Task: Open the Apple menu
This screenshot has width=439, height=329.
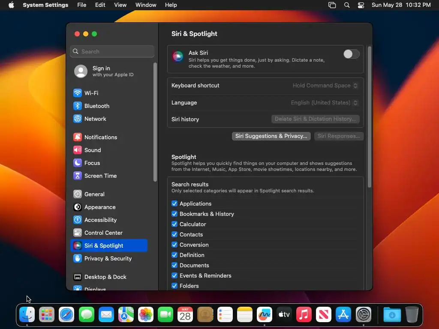Action: [x=11, y=5]
